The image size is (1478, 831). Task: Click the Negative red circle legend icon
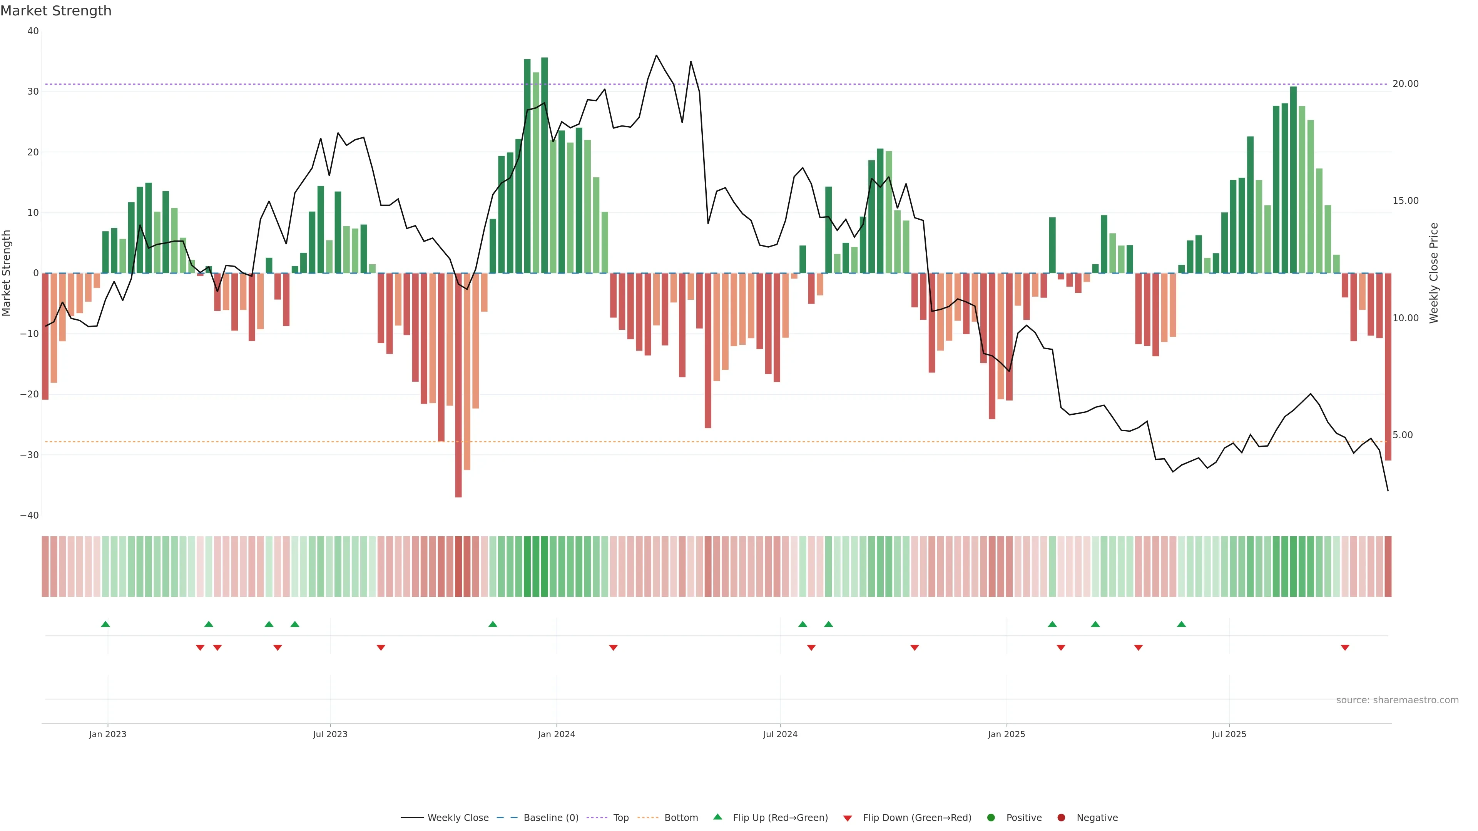point(1061,818)
